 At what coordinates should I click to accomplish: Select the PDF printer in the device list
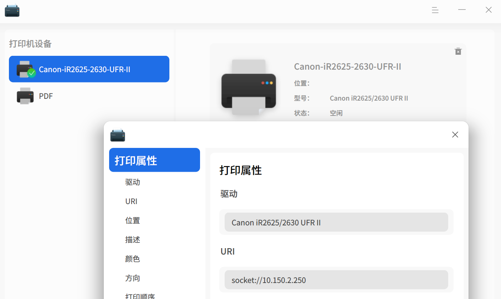tap(89, 96)
